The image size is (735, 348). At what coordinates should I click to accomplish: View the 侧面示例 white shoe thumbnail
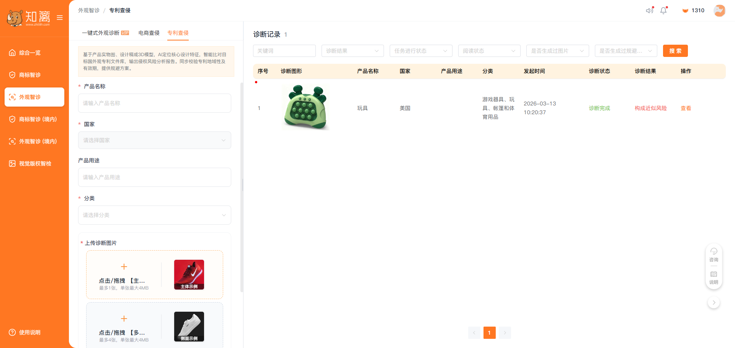tap(189, 327)
